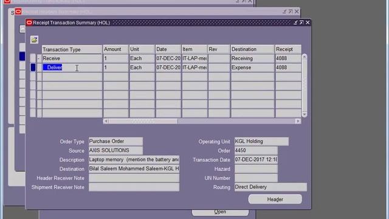Click the row selector for the Deliver row
This screenshot has height=219, width=389.
pyautogui.click(x=33, y=68)
